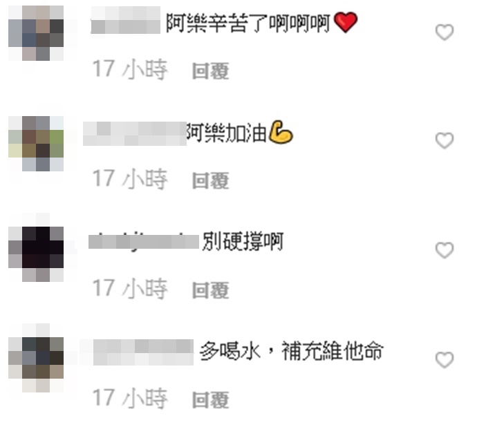The height and width of the screenshot is (436, 484).
Task: Open username before 別硬撐啊
Action: 144,241
